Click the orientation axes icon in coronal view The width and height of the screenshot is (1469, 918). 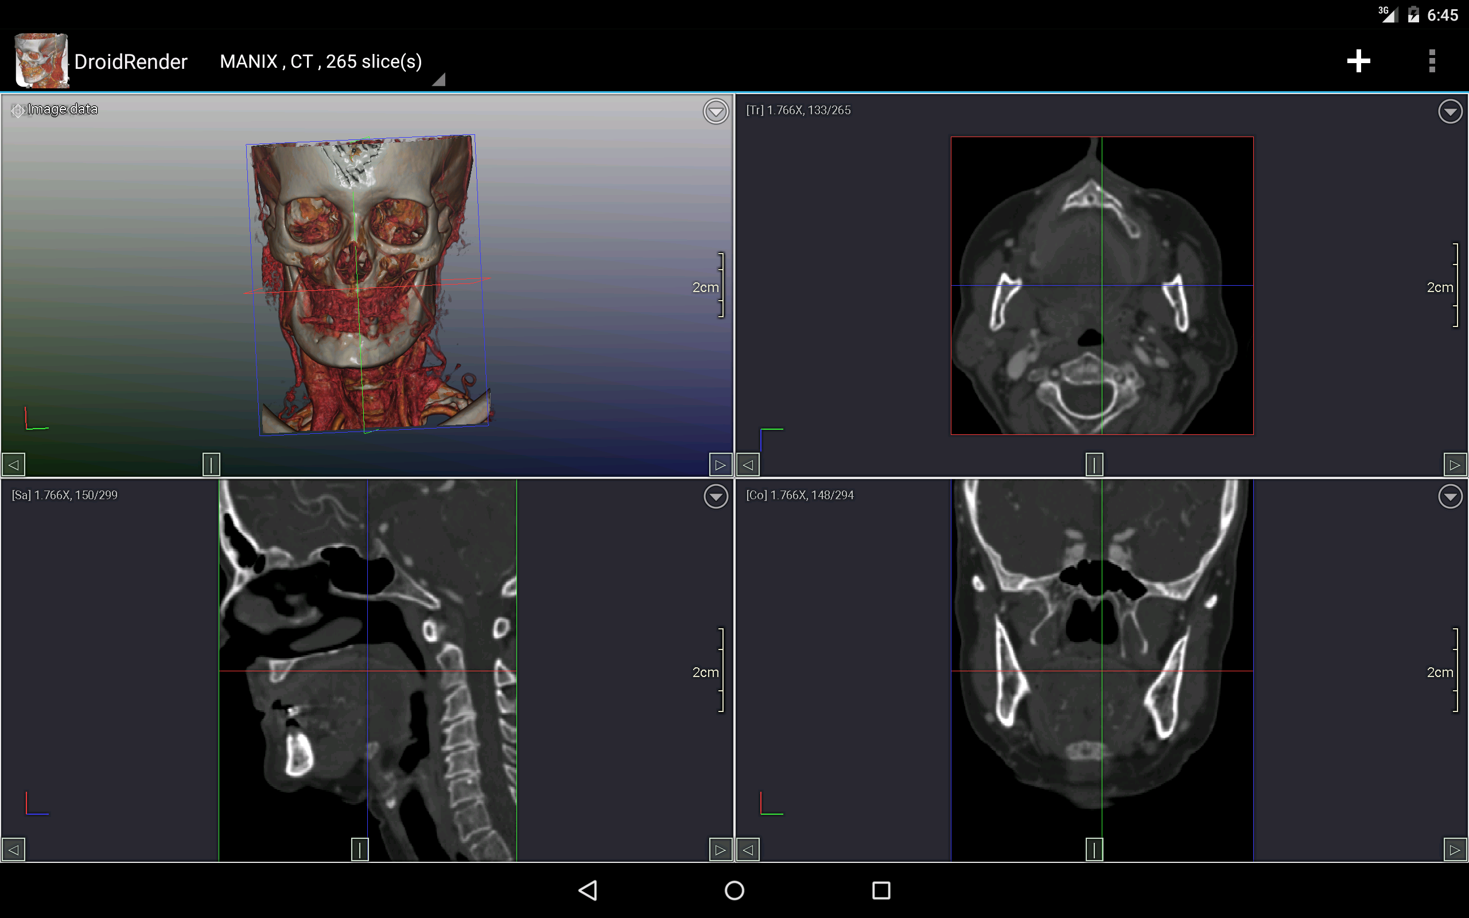tap(772, 803)
